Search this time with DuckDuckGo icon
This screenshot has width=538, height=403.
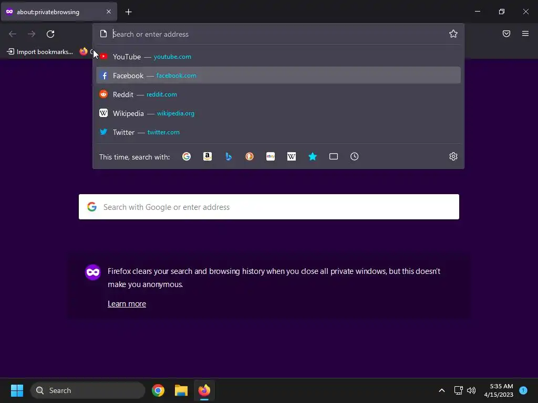click(x=250, y=156)
